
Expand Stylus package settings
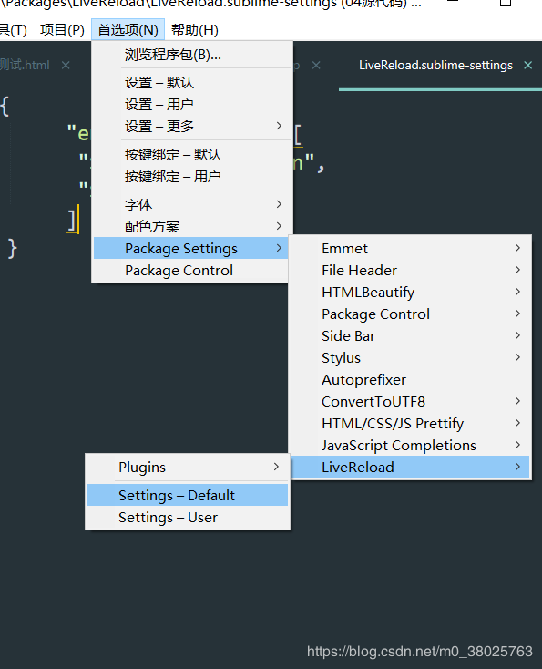click(410, 357)
